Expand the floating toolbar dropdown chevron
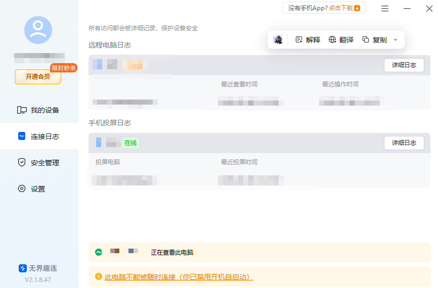Viewport: 438px width, 288px height. pyautogui.click(x=396, y=40)
